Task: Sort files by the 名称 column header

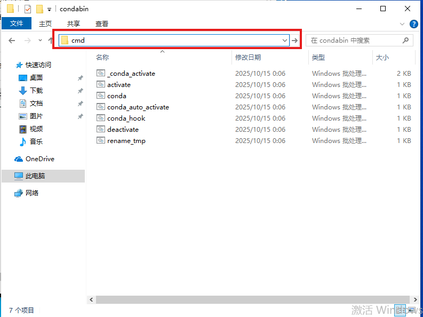Action: pos(102,57)
